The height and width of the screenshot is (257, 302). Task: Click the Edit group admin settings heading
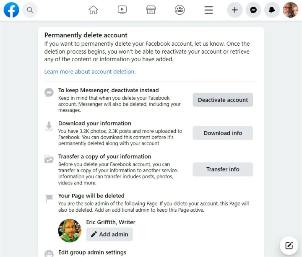(x=92, y=252)
